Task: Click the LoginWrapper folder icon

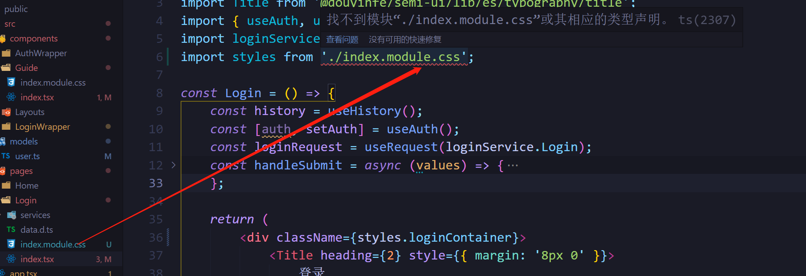Action: (6, 127)
